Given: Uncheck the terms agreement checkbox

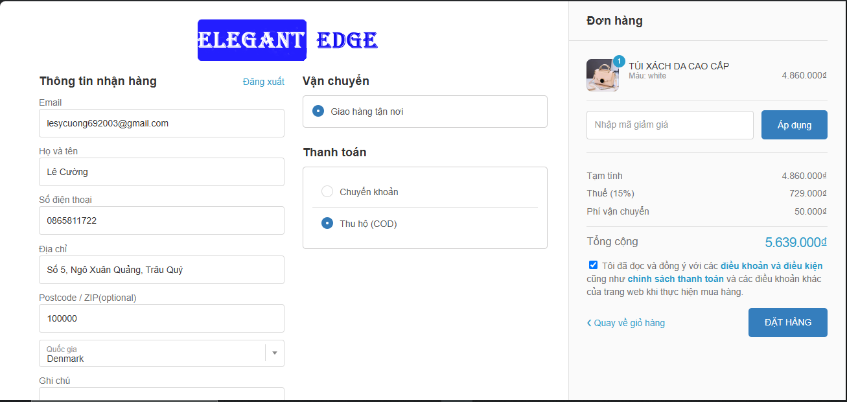Looking at the screenshot, I should 593,264.
